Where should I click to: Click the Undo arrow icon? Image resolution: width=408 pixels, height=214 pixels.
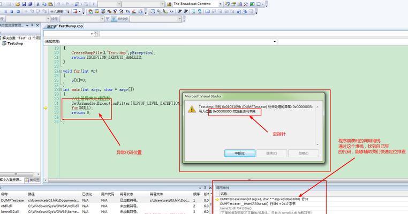tap(58, 4)
